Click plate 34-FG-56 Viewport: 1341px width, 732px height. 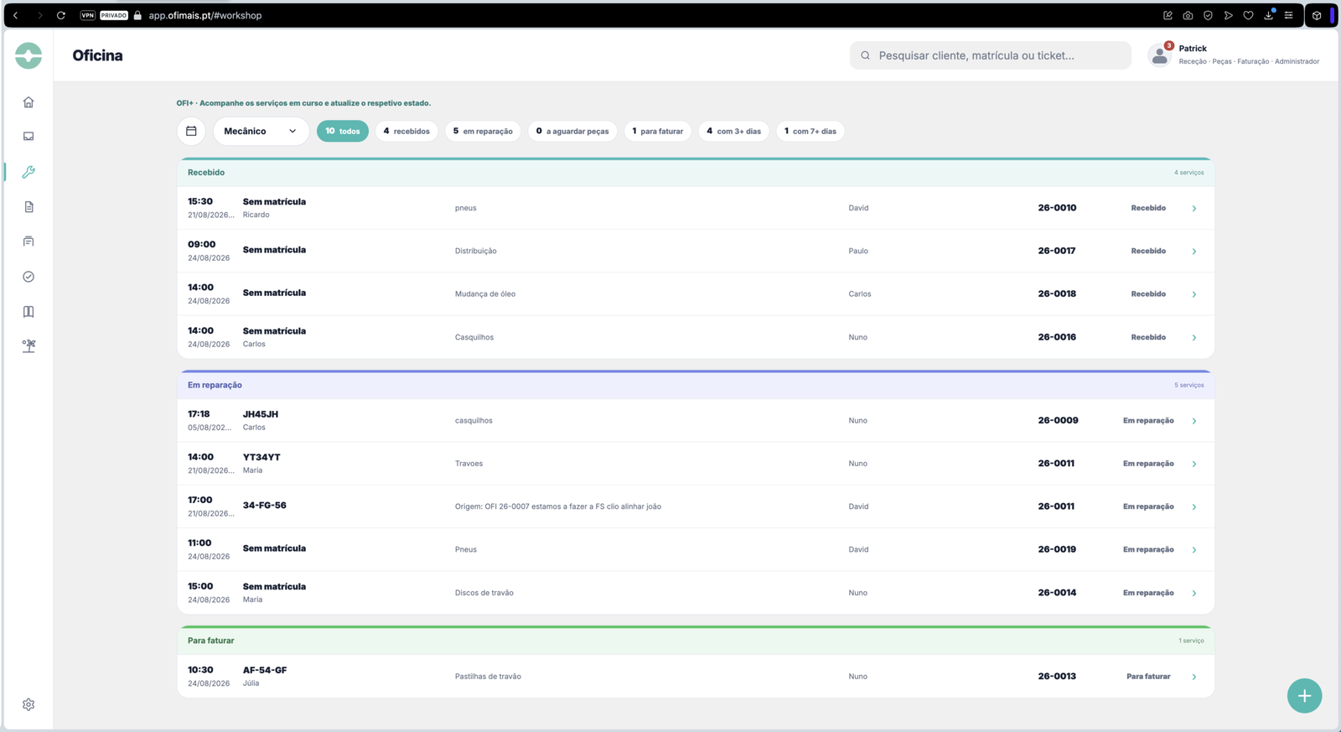(265, 506)
